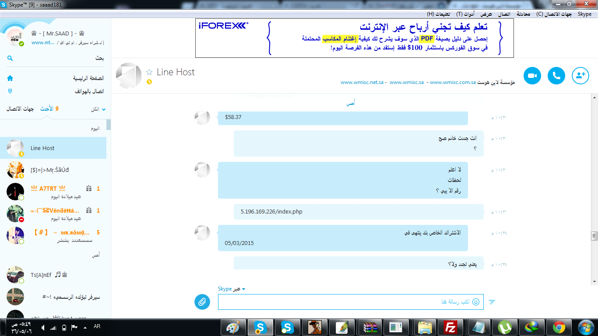The height and width of the screenshot is (336, 598).
Task: Toggle the favorite star beside Line Host
Action: tap(149, 72)
